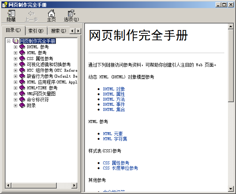Open the HTML 元素 link
The width and height of the screenshot is (236, 194).
(x=113, y=134)
